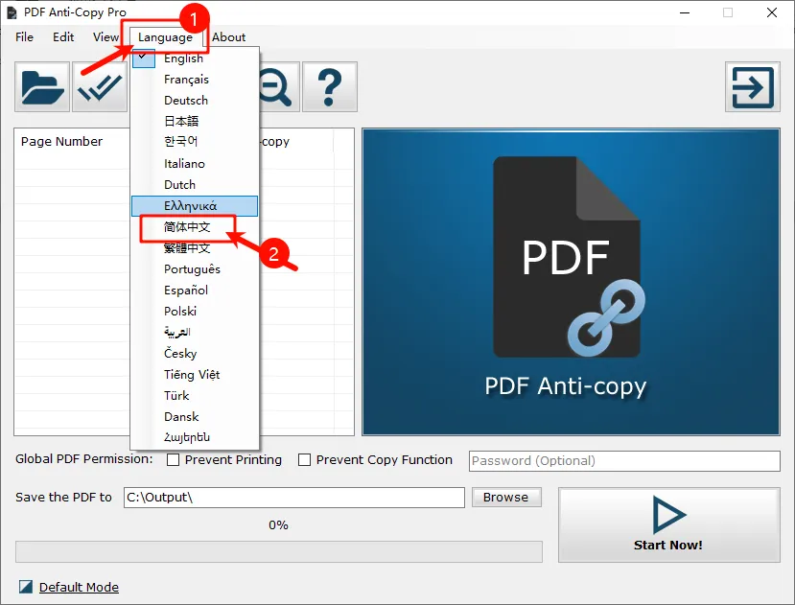Viewport: 795px width, 605px height.
Task: Click the PDF Anti-Copy Pro title bar icon
Action: pos(12,12)
